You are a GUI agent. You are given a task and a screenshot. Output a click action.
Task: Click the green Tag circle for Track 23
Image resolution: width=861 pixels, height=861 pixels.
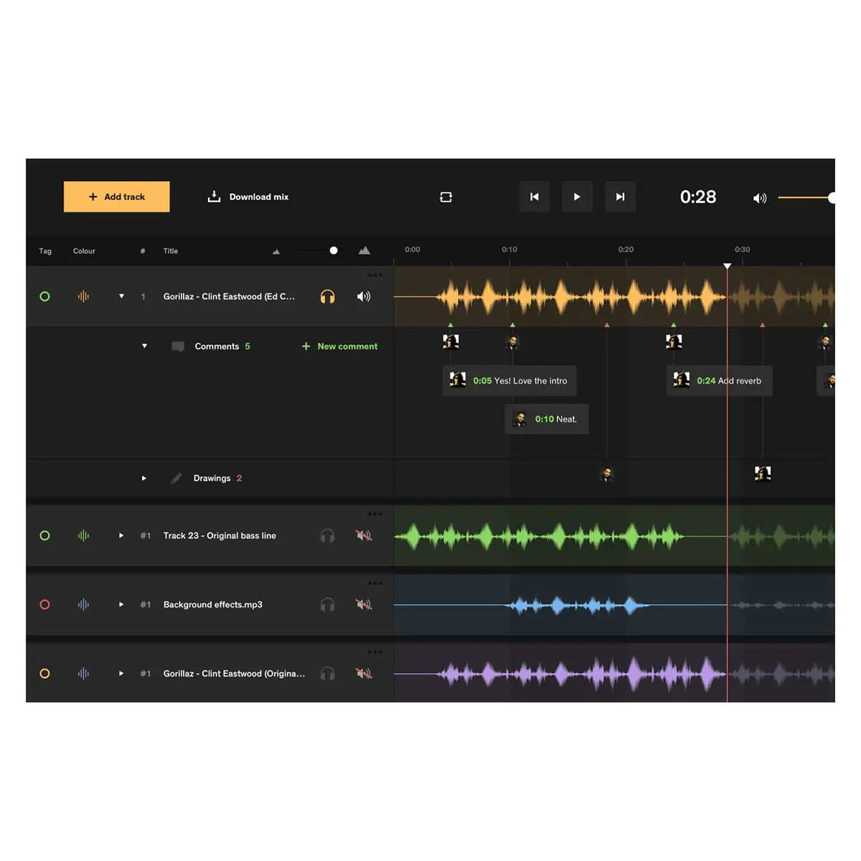pyautogui.click(x=45, y=535)
